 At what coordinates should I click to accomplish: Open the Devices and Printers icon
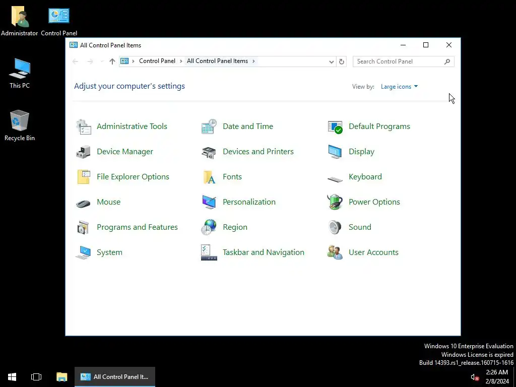209,152
